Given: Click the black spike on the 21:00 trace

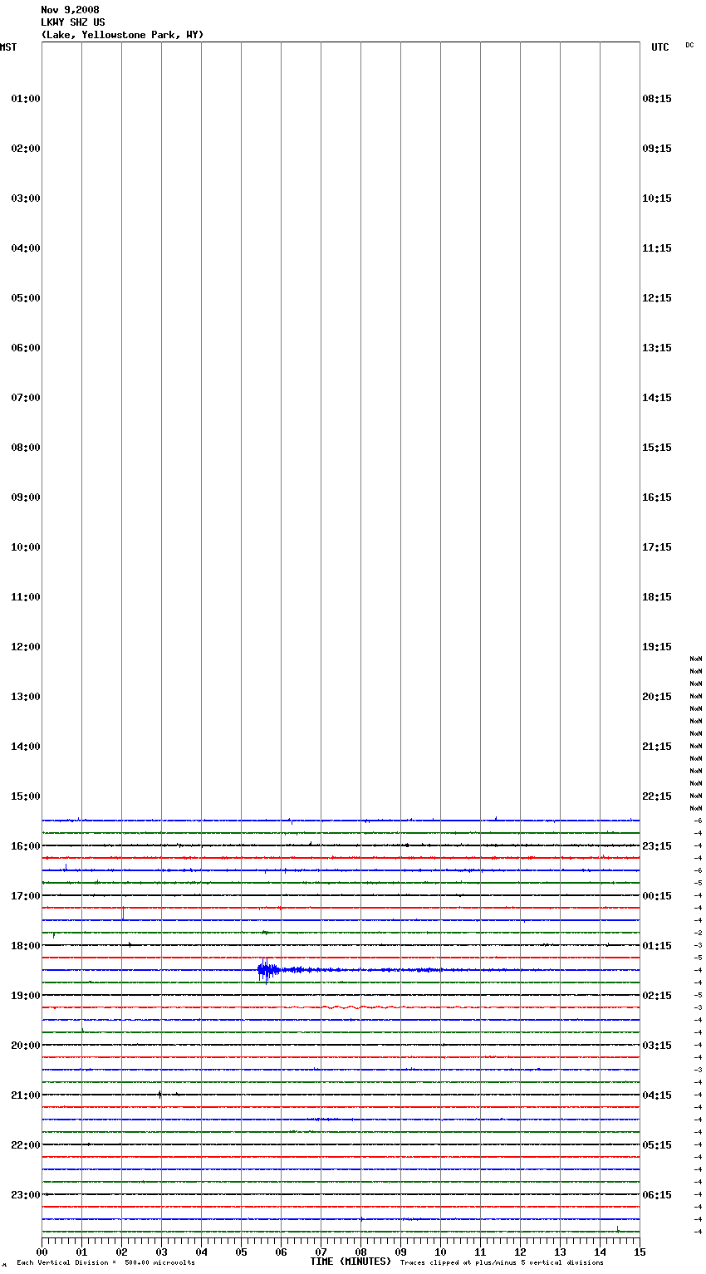Looking at the screenshot, I should 159,1095.
